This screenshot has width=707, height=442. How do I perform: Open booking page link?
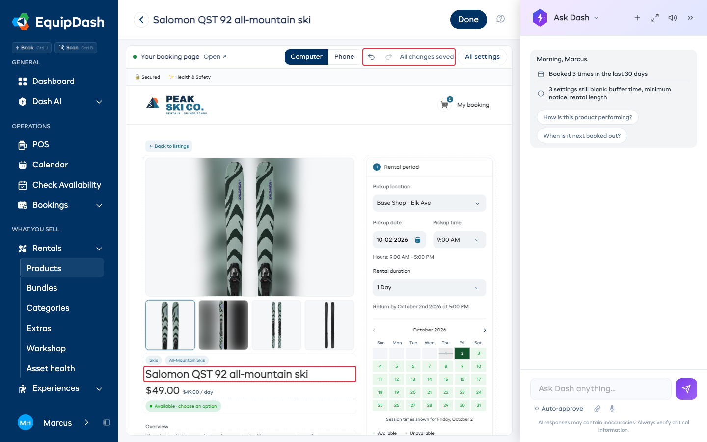[x=215, y=57]
